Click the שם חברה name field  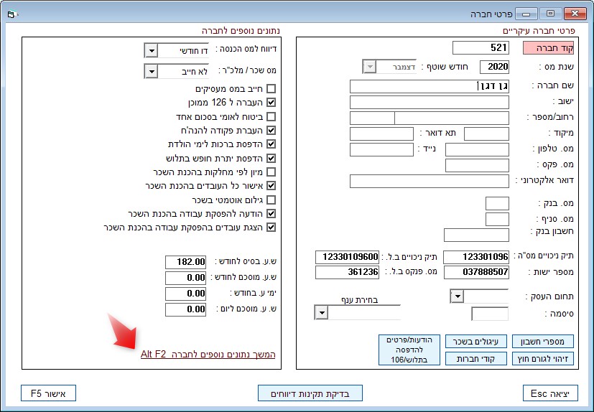tap(430, 86)
